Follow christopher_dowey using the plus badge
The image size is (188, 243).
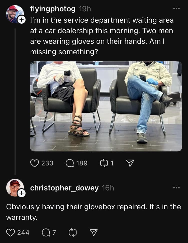(22, 193)
